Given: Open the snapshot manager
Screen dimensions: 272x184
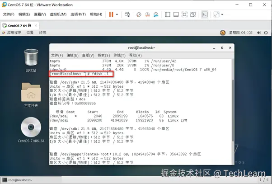Looking at the screenshot, I should pyautogui.click(x=156, y=14).
